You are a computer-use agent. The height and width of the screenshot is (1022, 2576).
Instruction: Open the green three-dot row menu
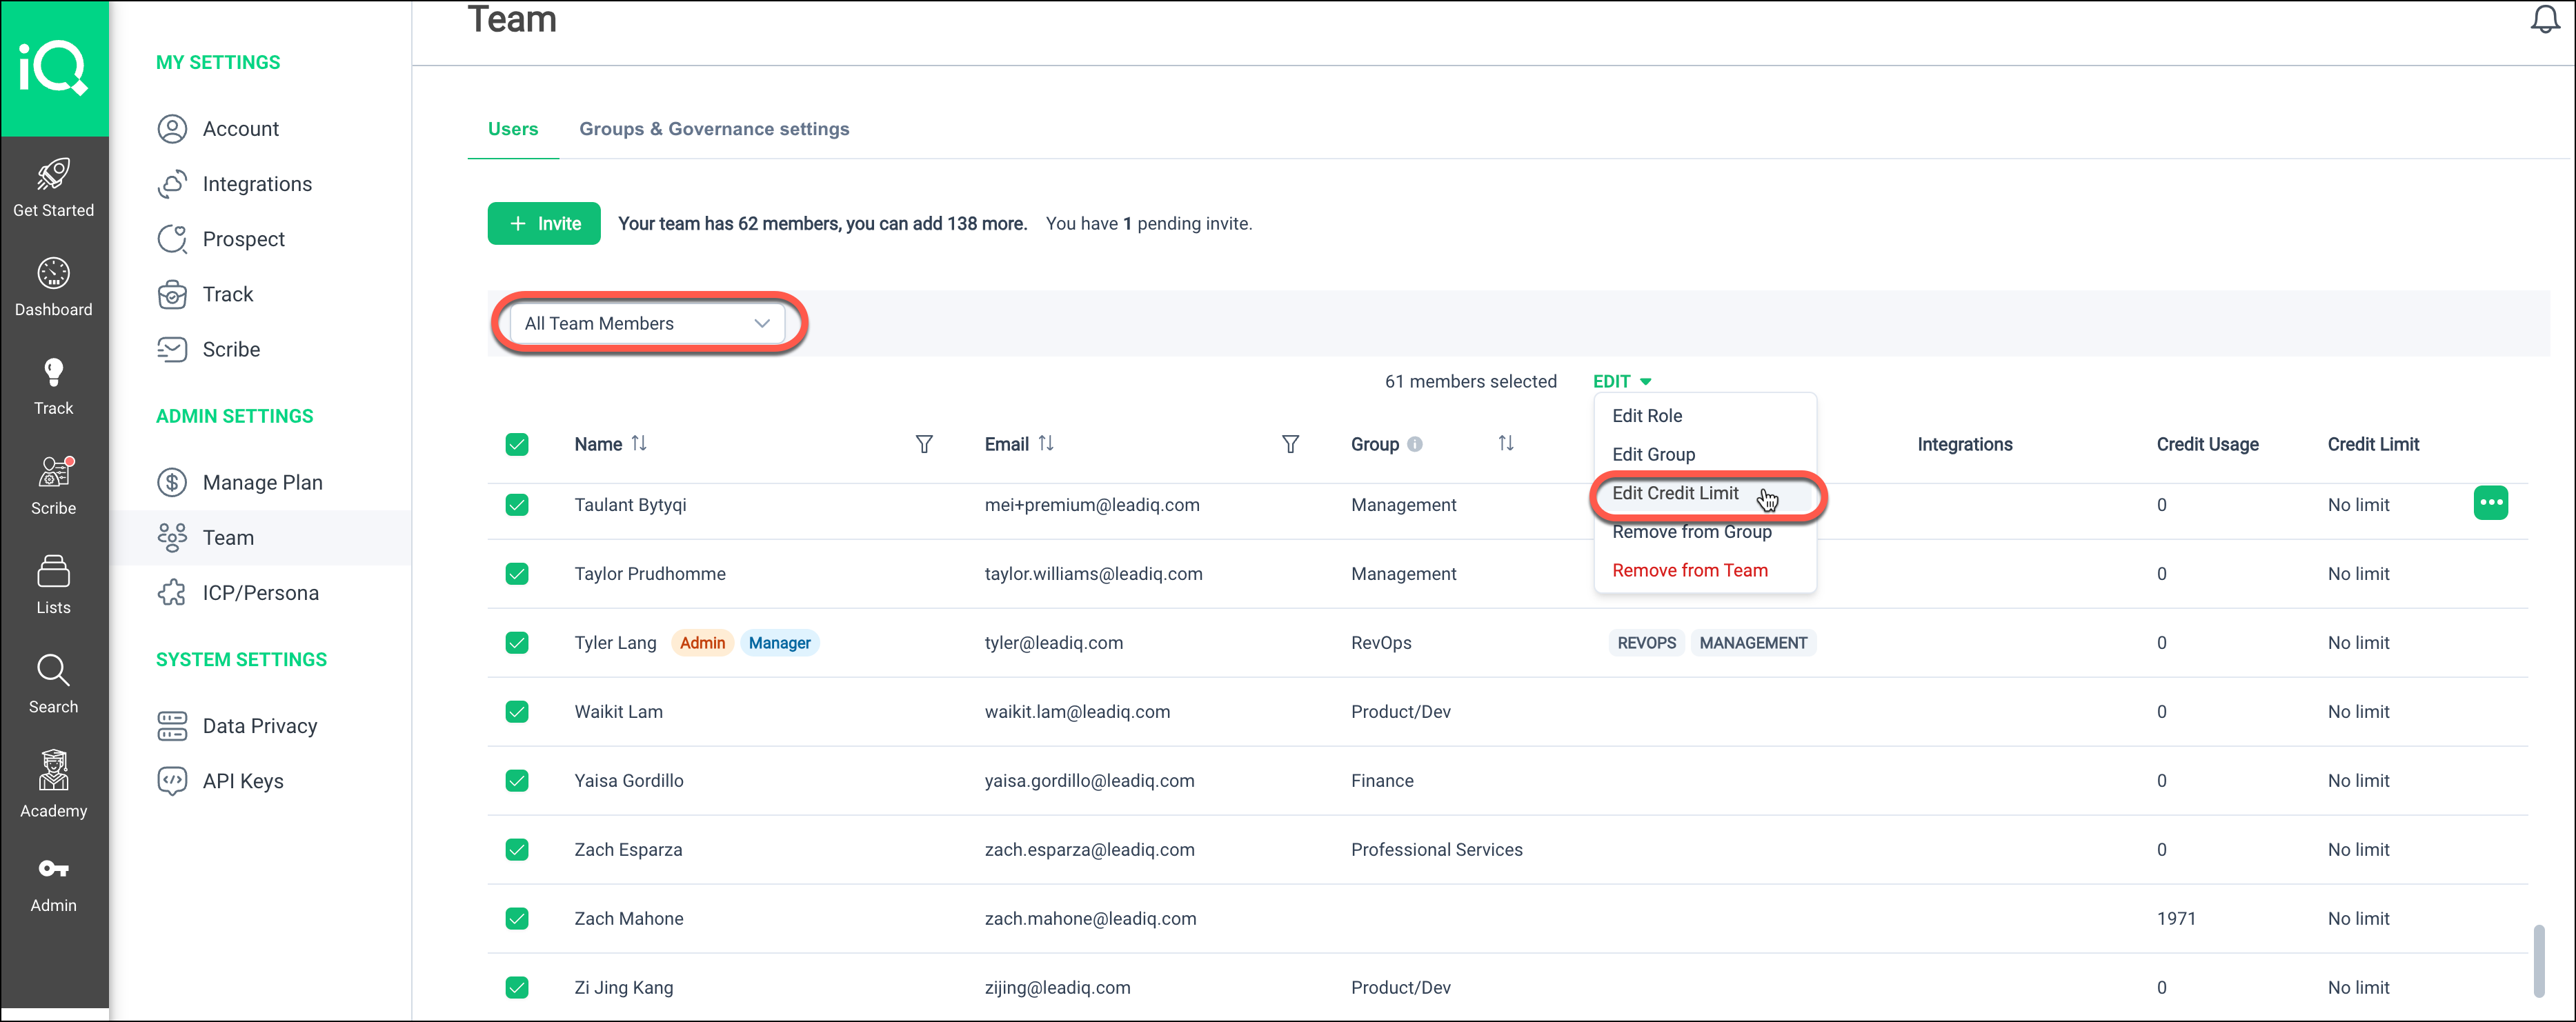tap(2490, 503)
